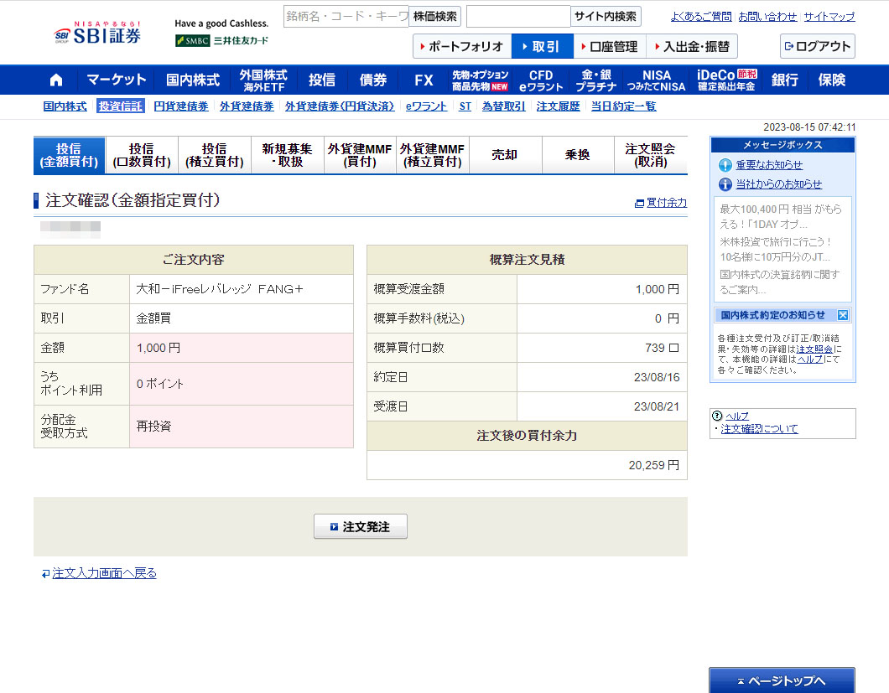The image size is (889, 693).
Task: Click the home icon in navigation bar
Action: click(x=56, y=80)
